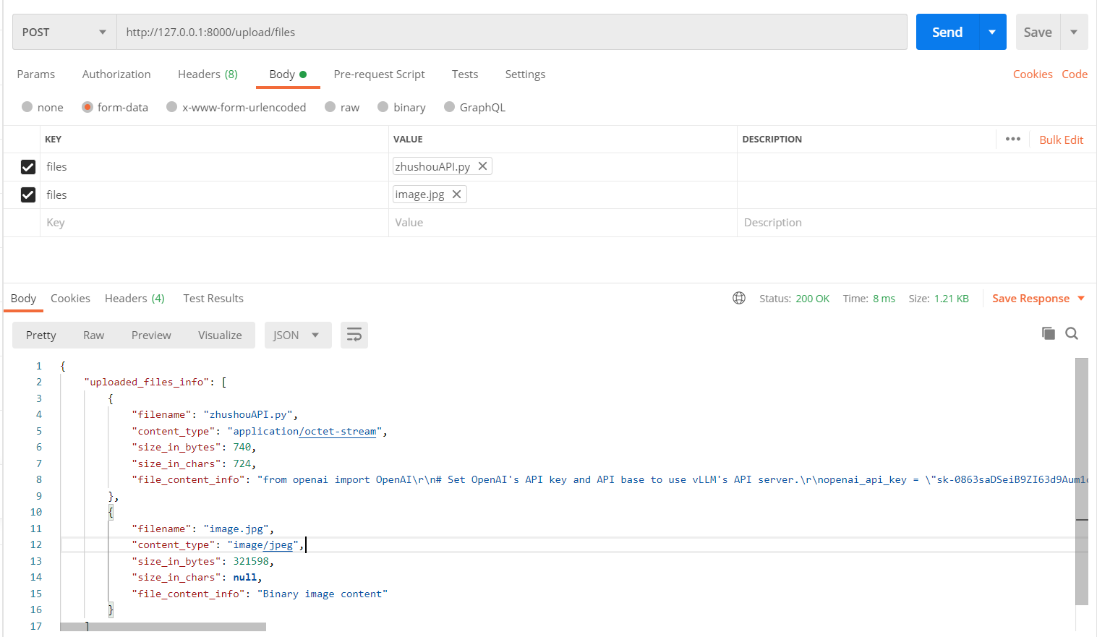Open the three-dots column options menu
Image resolution: width=1097 pixels, height=637 pixels.
tap(1012, 139)
